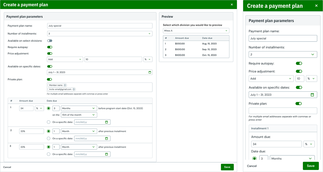This screenshot has width=323, height=172.
Task: Click installment 2 month count 1 field
Action: coord(56,131)
